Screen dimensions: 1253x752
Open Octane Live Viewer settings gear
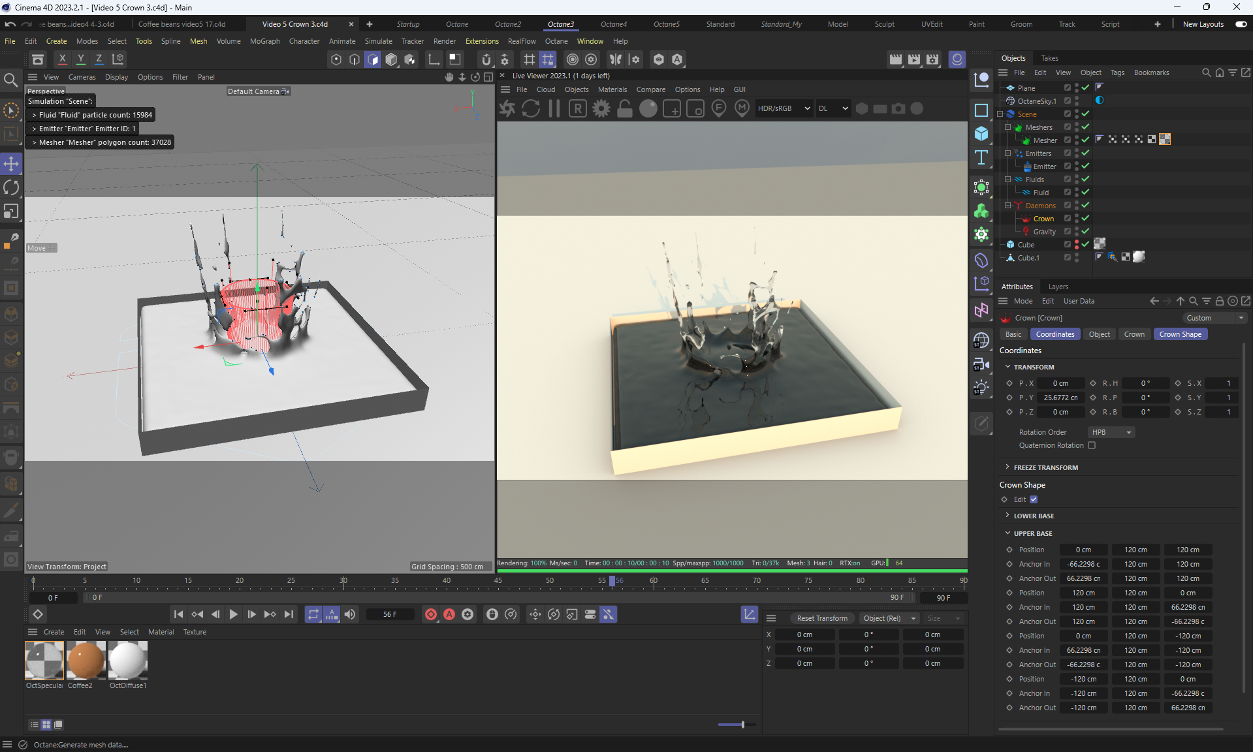601,109
